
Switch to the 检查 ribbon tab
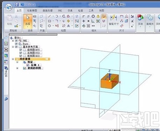pyautogui.click(x=81, y=10)
